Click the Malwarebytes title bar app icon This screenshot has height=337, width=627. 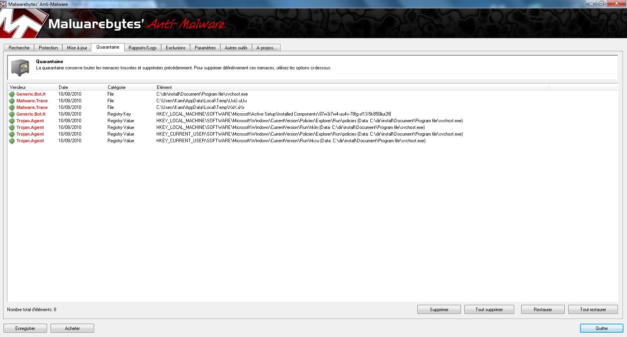click(x=4, y=4)
